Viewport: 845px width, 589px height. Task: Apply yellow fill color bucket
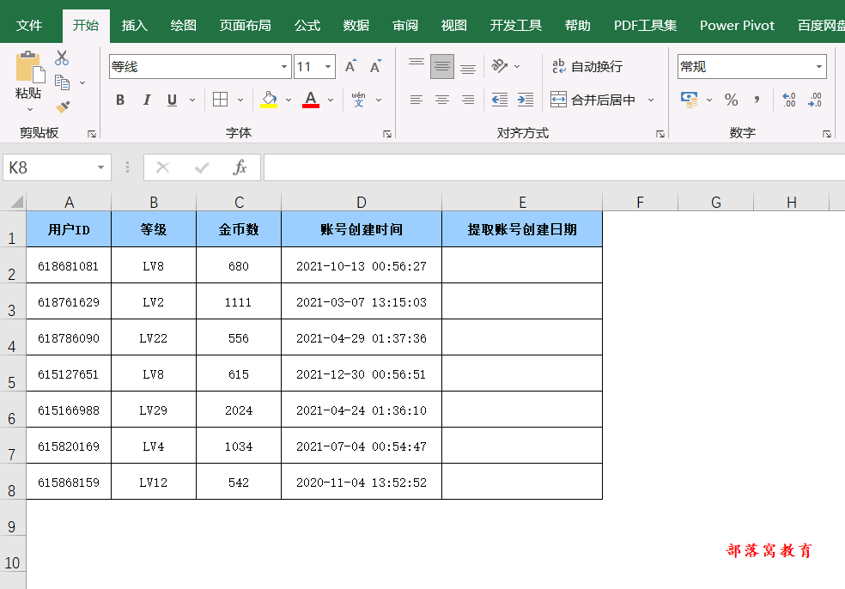(269, 99)
